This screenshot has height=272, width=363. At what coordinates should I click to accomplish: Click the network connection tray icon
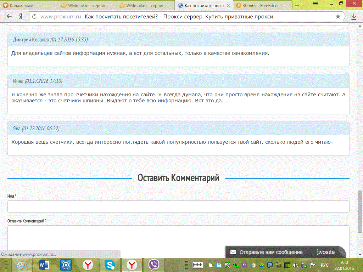click(x=279, y=265)
